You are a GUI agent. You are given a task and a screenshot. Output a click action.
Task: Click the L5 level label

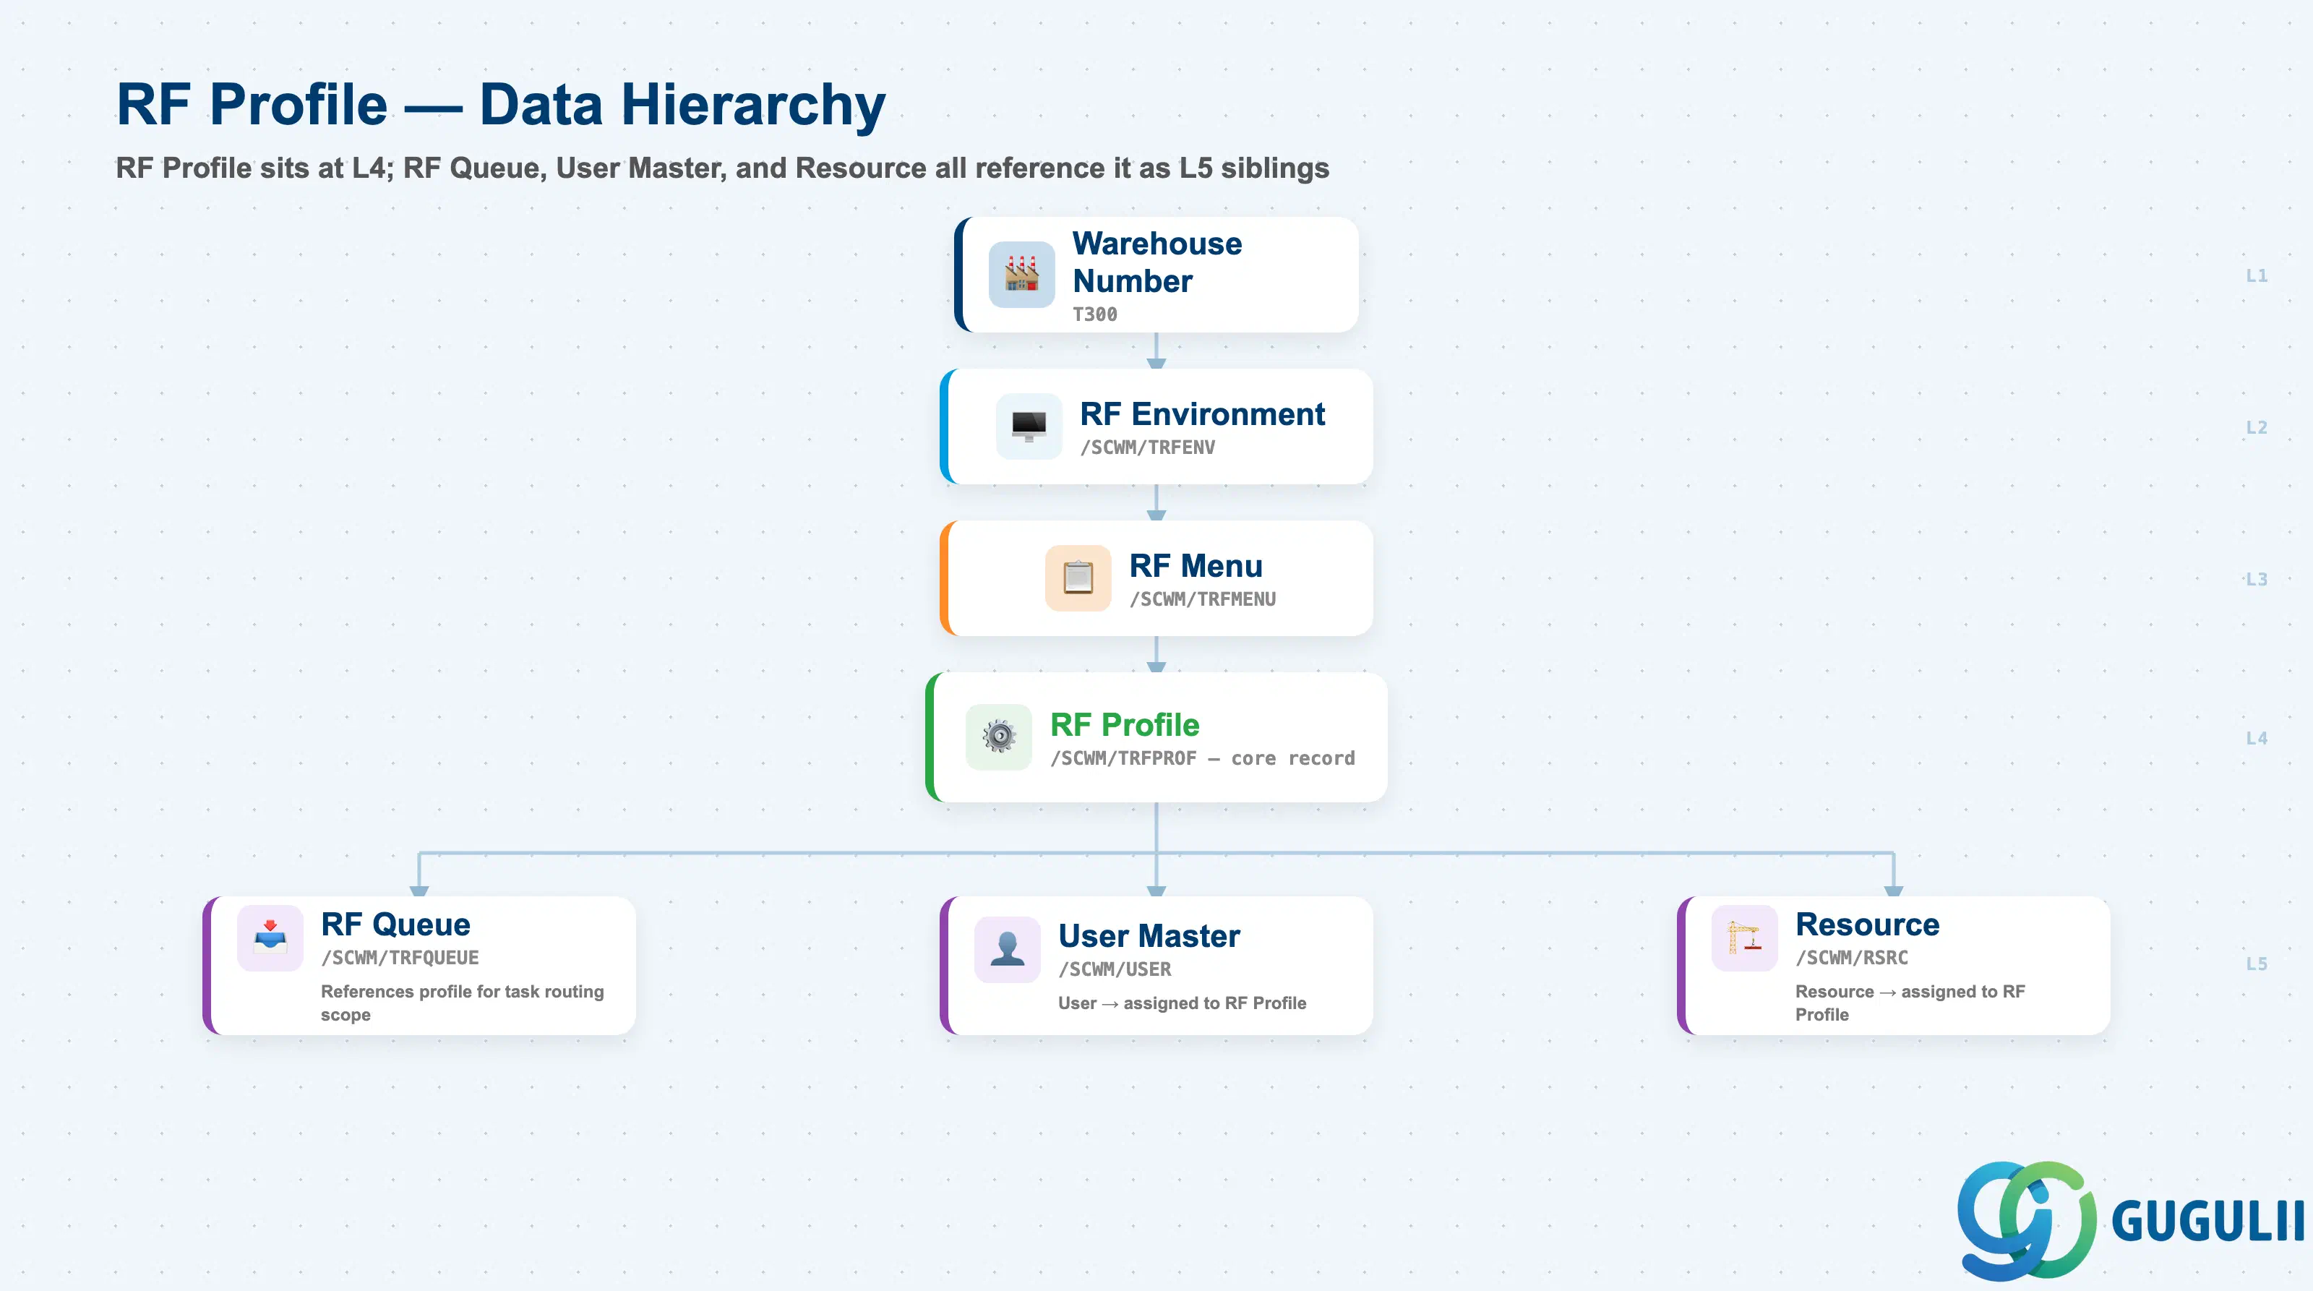pos(2257,964)
